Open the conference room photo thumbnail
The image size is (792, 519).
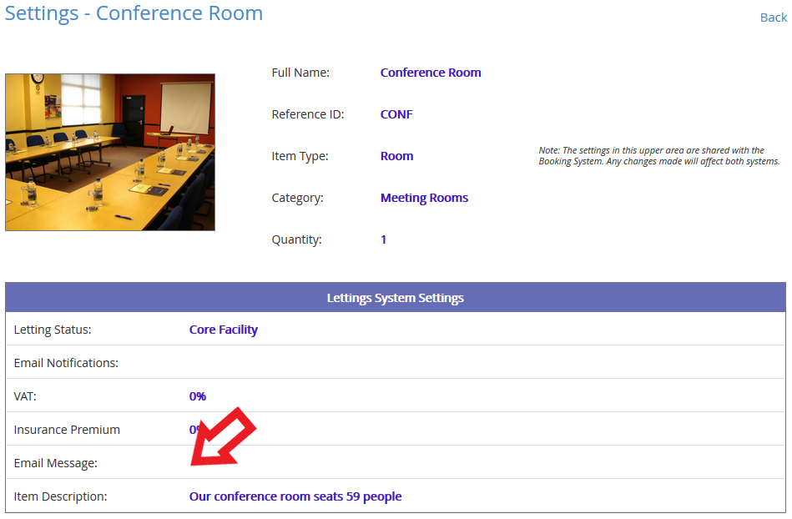110,152
